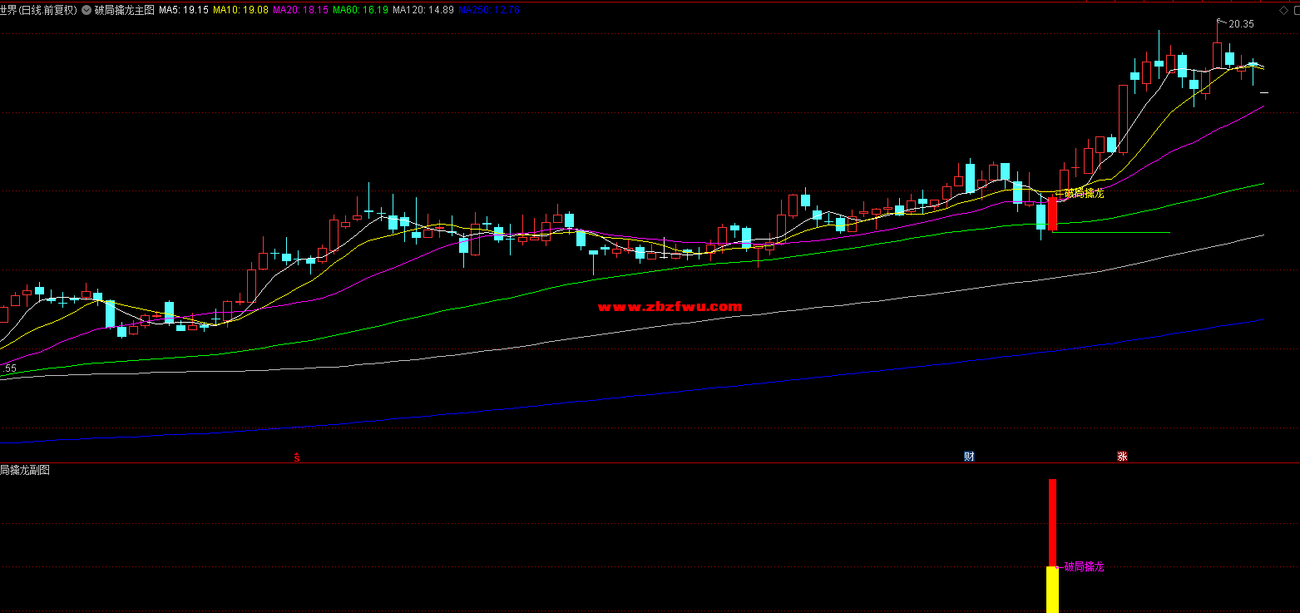
Task: Click the www.zbzfwu.com watermark link
Action: point(670,307)
